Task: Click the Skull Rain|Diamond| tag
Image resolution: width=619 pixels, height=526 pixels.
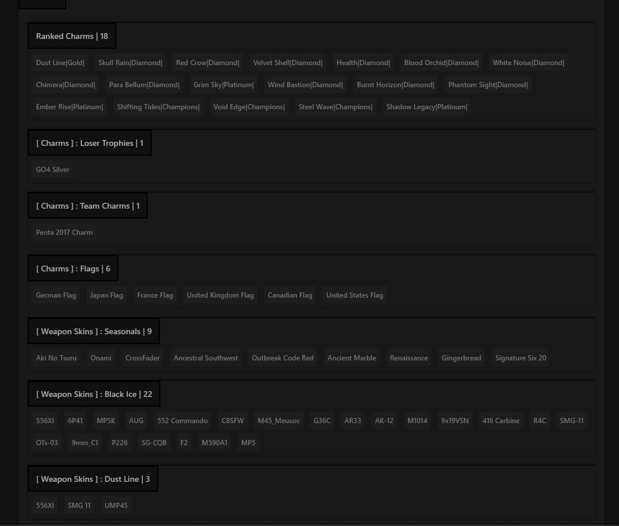Action: click(x=130, y=63)
